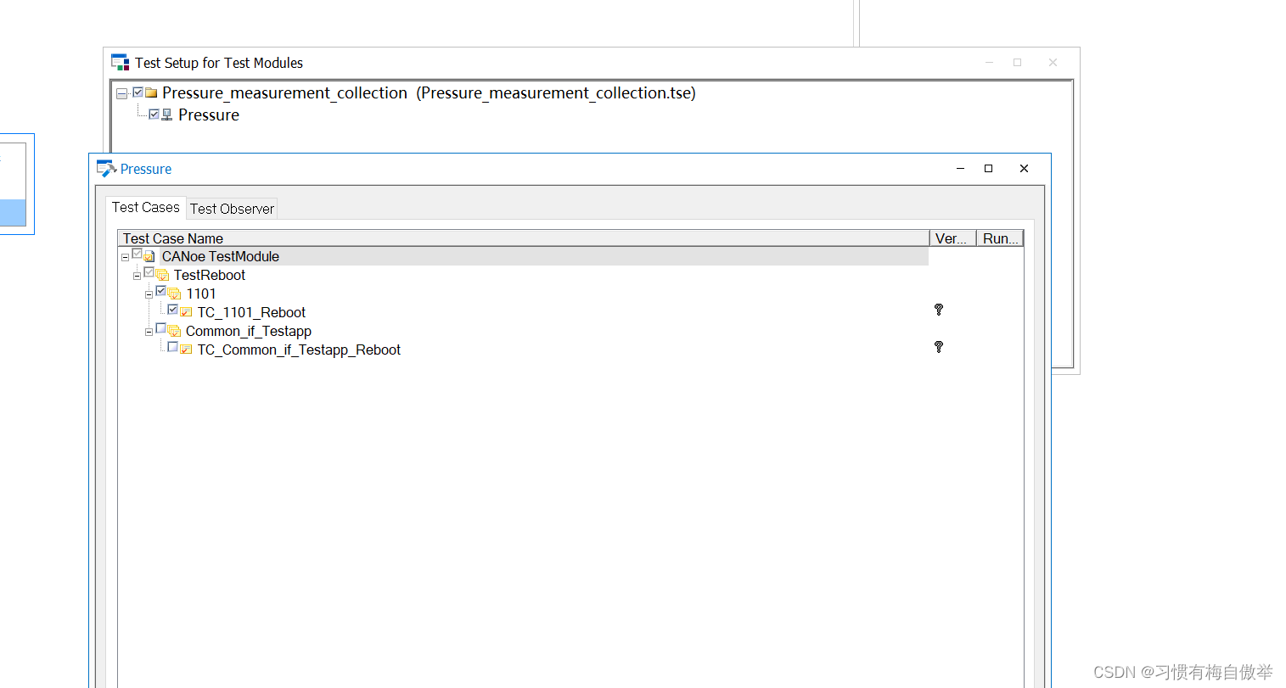The height and width of the screenshot is (688, 1286).
Task: Click the Test Case Name column header
Action: click(523, 238)
